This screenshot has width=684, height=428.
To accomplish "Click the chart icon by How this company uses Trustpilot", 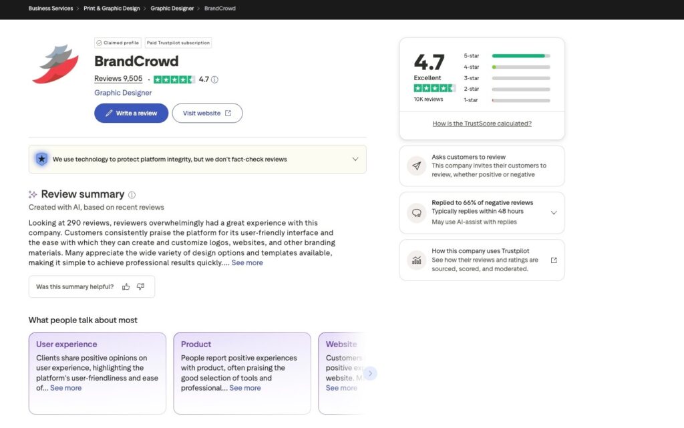I will (x=417, y=260).
